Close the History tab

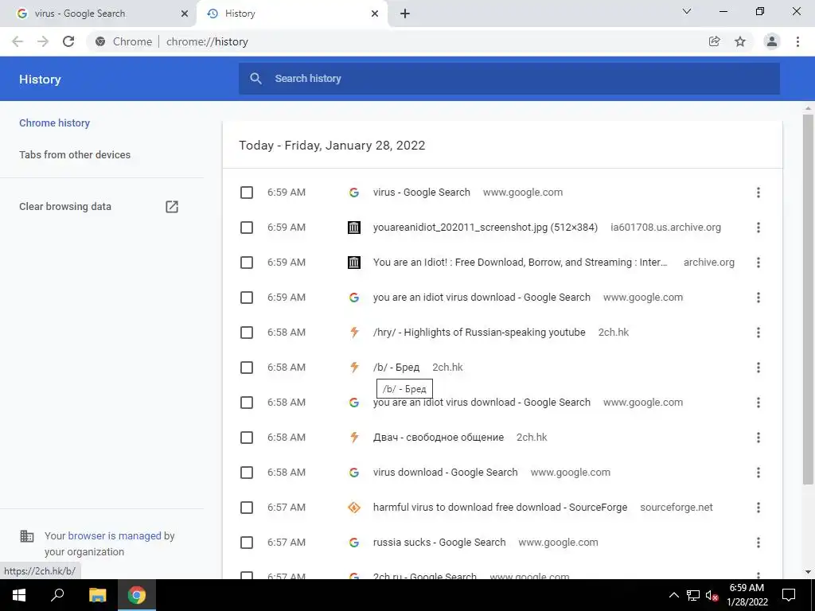pos(375,14)
